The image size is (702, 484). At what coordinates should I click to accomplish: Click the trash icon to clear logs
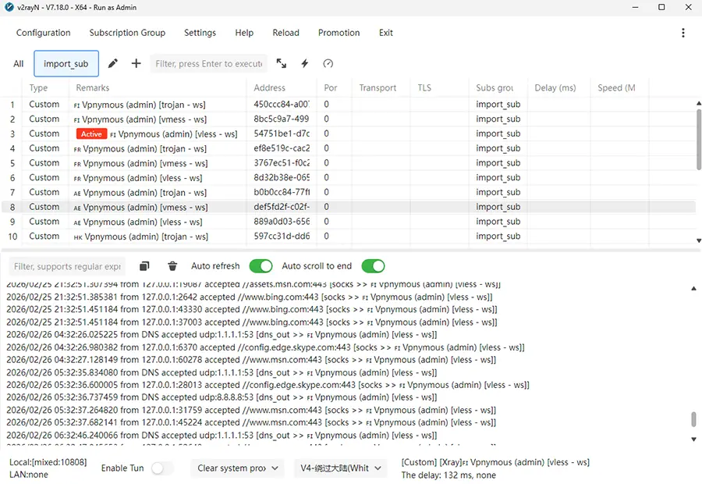[x=171, y=265]
